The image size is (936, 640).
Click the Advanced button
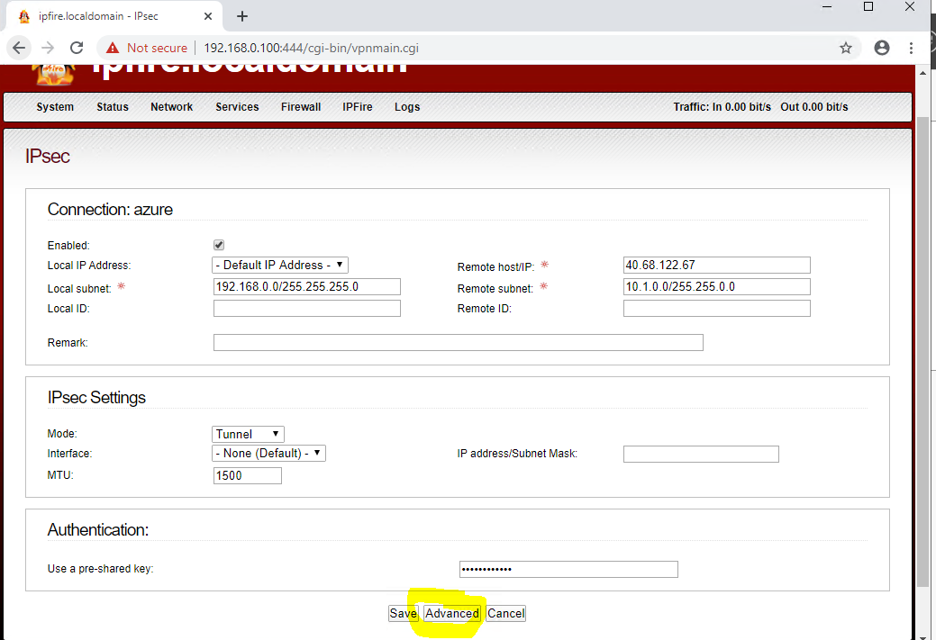452,613
